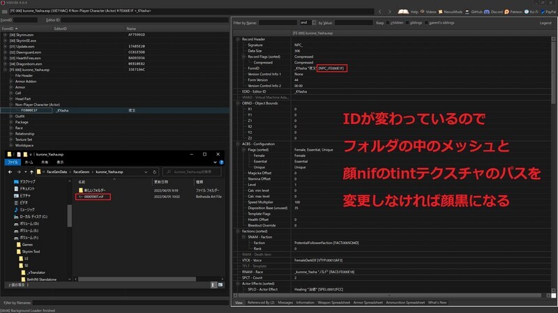This screenshot has width=558, height=313.
Task: Focus the Filter by Name input field
Action: tap(278, 23)
